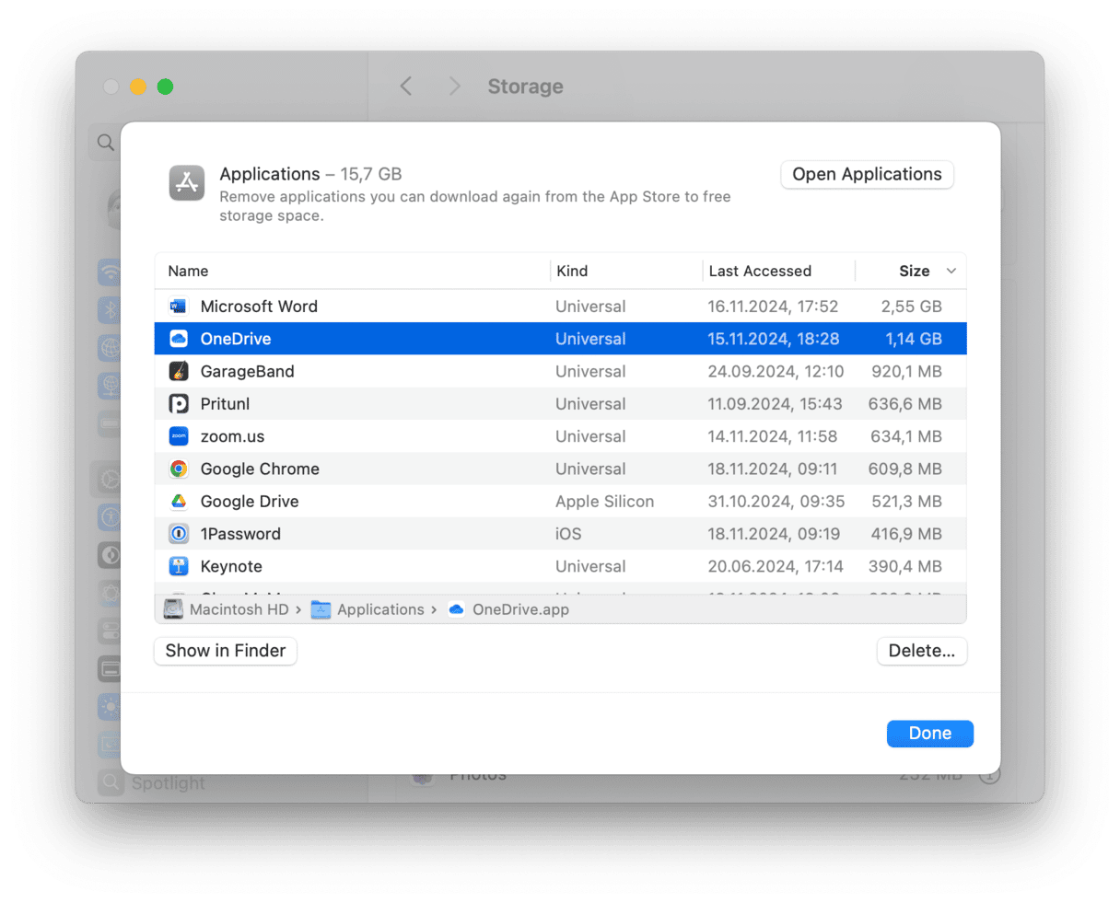The height and width of the screenshot is (903, 1120).
Task: Click the Google Drive triangle icon
Action: click(x=179, y=502)
